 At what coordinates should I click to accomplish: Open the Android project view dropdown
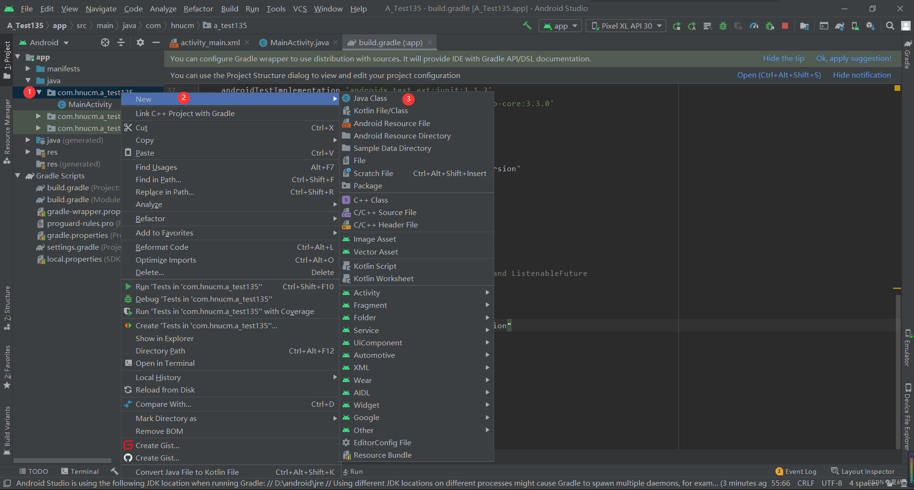pos(44,42)
